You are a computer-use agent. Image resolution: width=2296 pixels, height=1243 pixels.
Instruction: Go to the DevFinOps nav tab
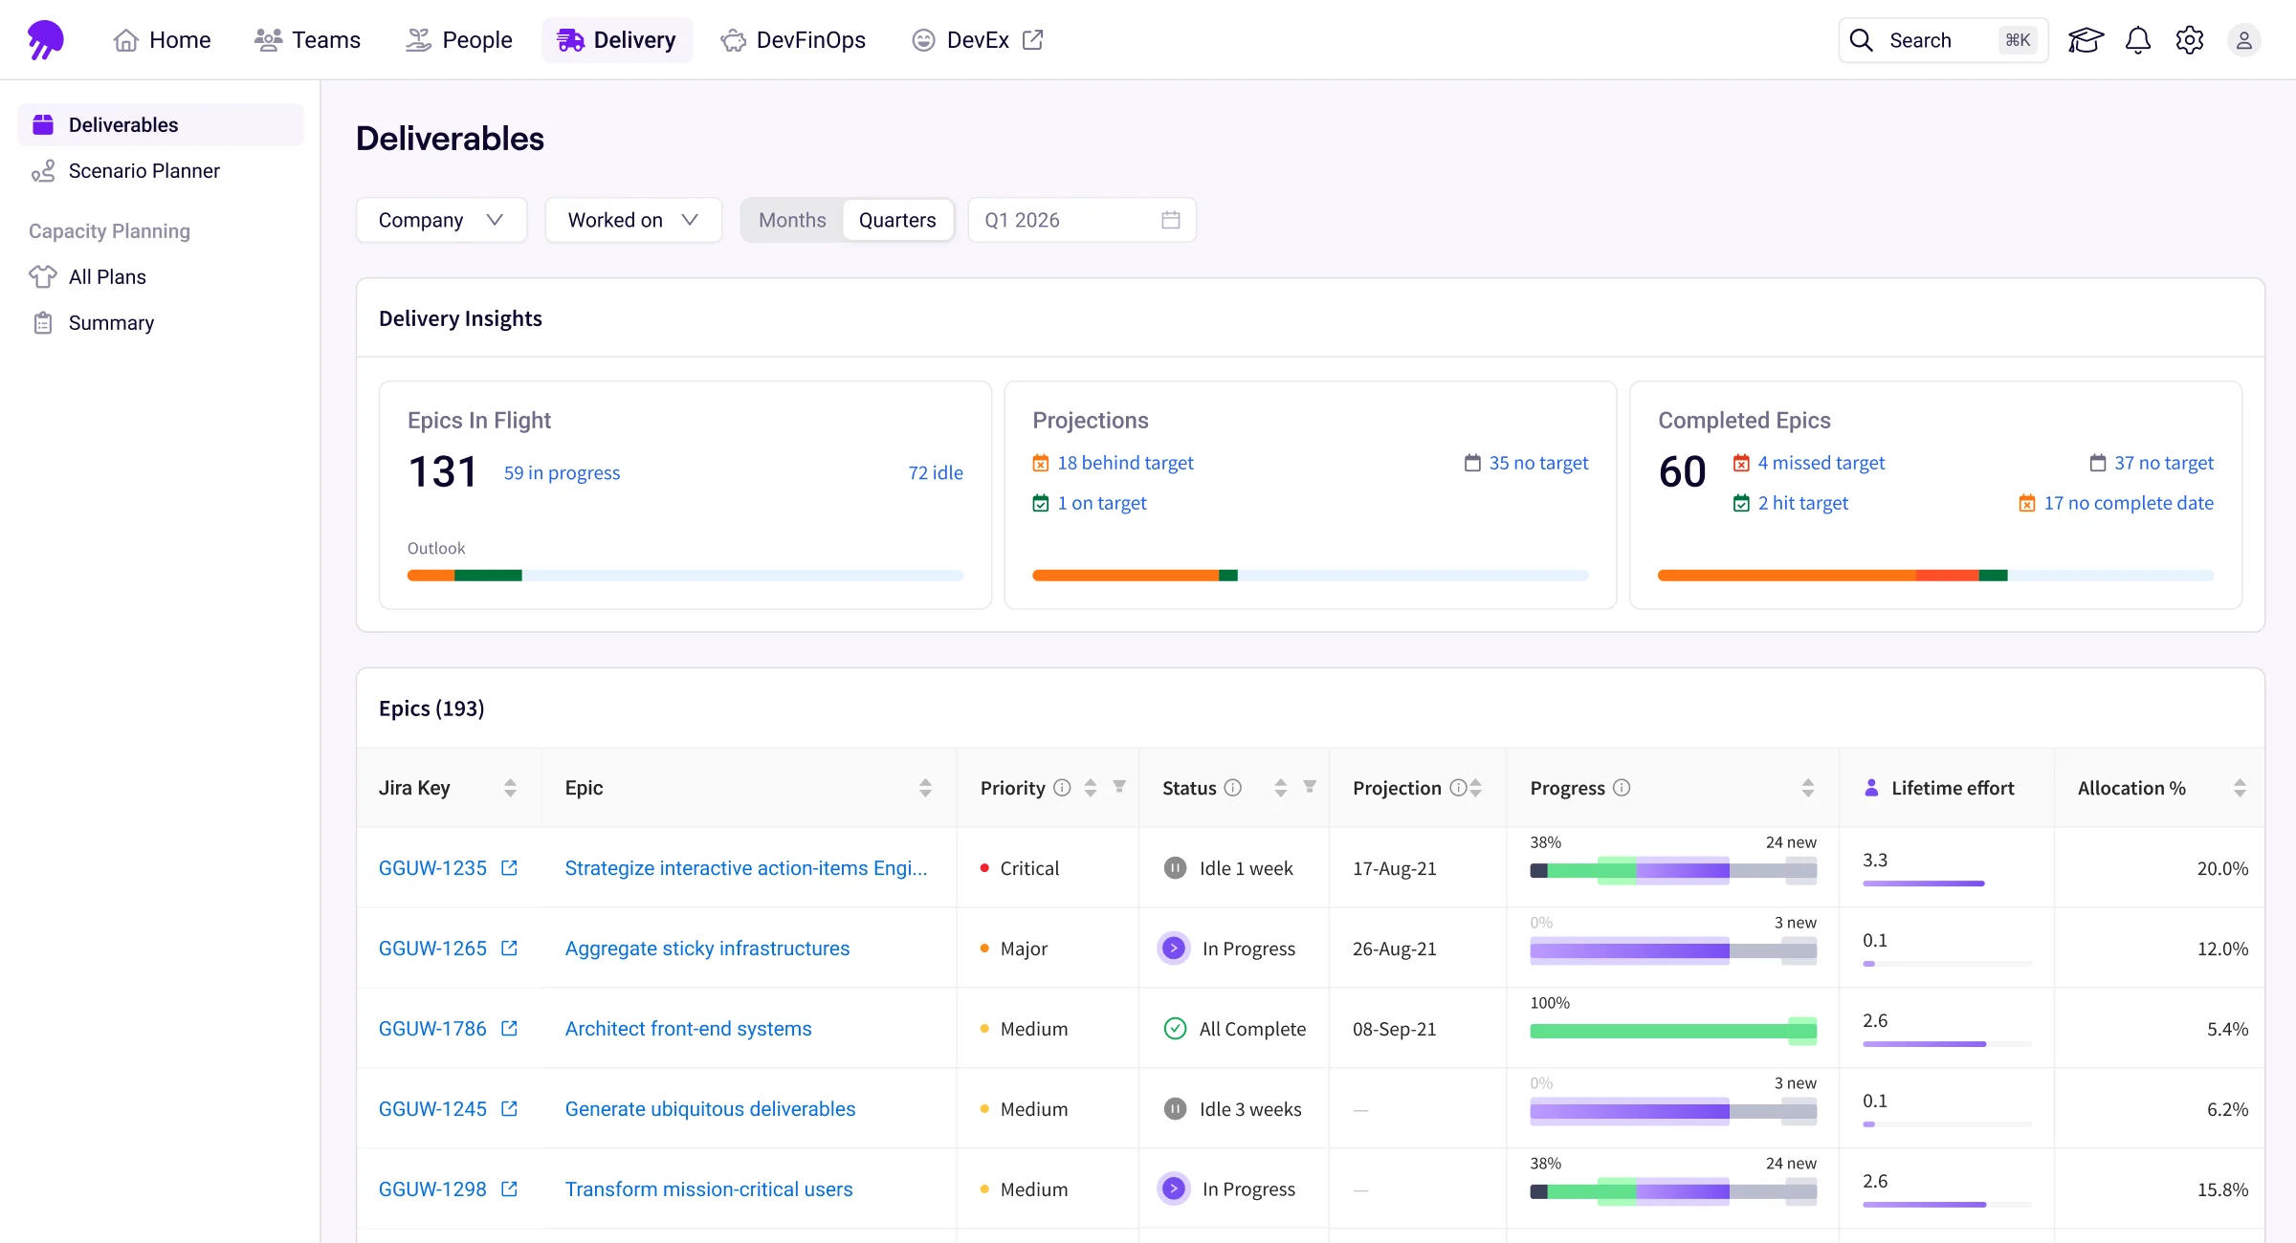point(793,40)
